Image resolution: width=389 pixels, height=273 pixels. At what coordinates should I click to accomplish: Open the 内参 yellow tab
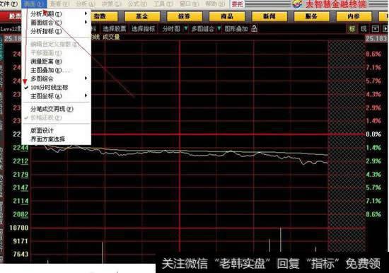[x=354, y=16]
